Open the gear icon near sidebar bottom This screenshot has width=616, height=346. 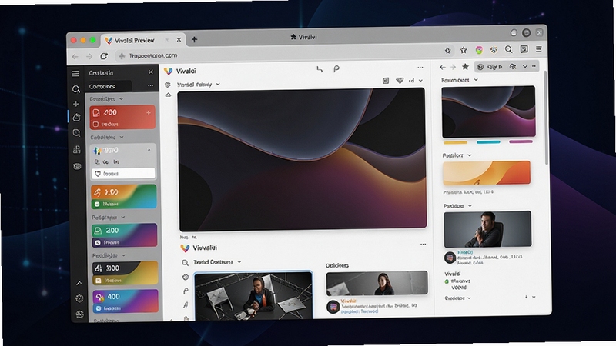point(79,298)
